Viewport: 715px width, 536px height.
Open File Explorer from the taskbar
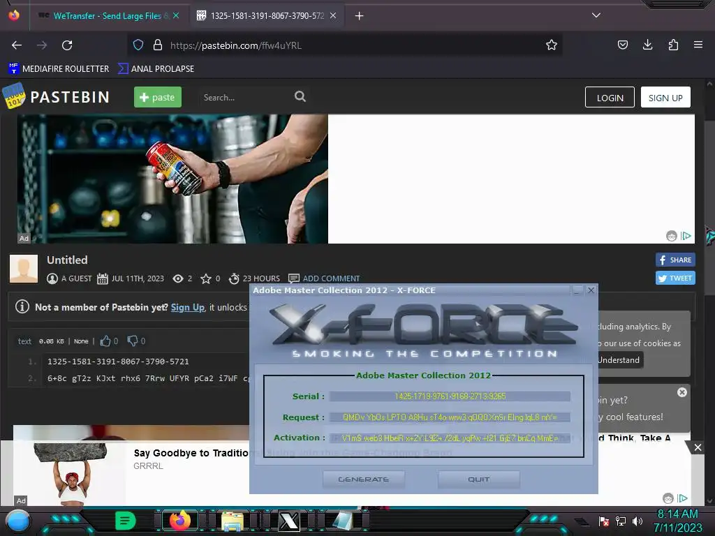point(233,521)
